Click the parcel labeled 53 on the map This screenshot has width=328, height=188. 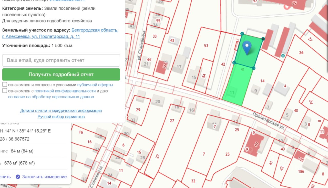(206, 46)
